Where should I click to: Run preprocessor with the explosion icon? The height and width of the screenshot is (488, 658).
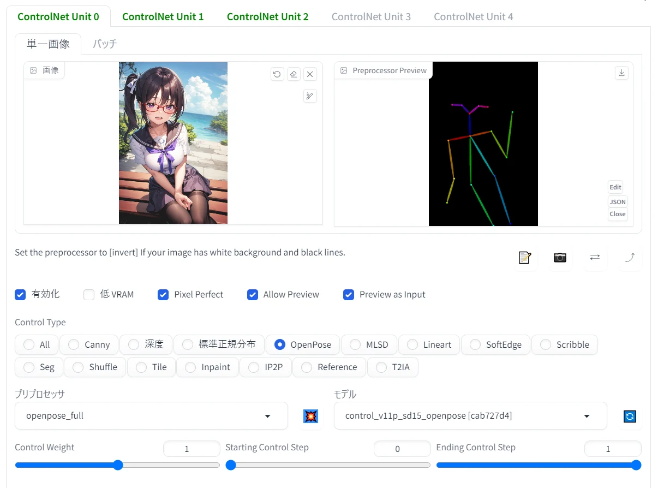point(310,416)
